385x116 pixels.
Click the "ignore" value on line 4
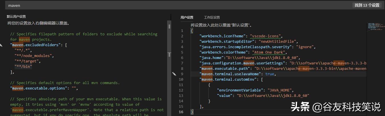point(305,47)
